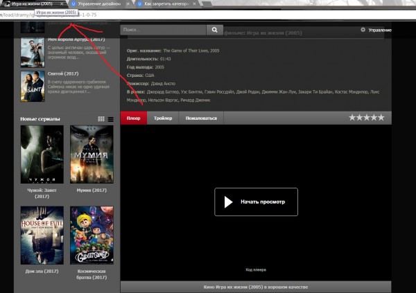Screen dimensions: 416x293
Task: Open Дом зла (2017) title link
Action: pos(42,271)
